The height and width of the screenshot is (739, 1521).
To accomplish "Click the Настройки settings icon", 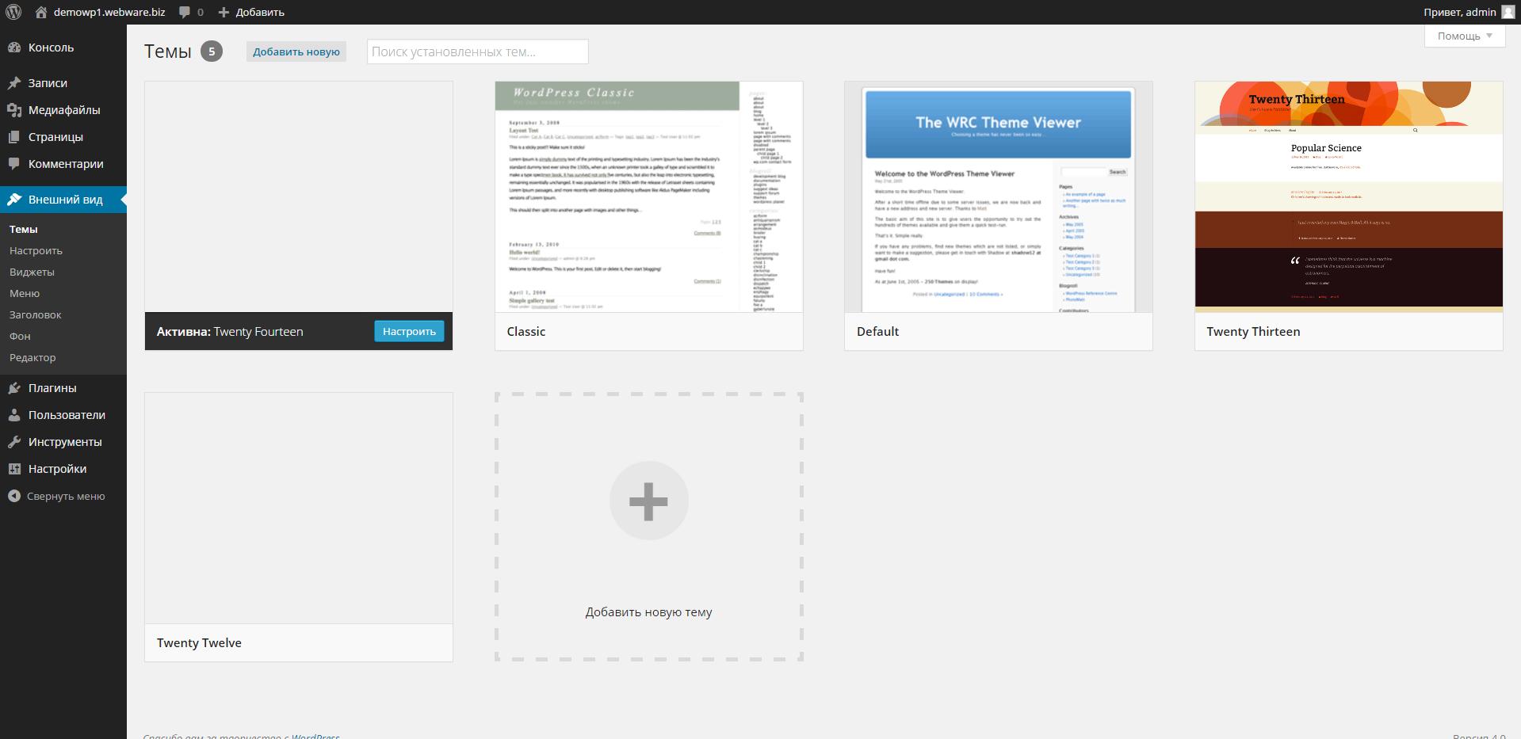I will click(14, 469).
